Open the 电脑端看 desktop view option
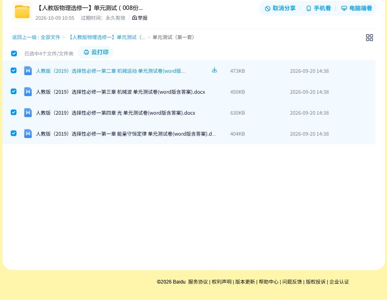Viewport: 387px width, 300px height. click(x=357, y=8)
